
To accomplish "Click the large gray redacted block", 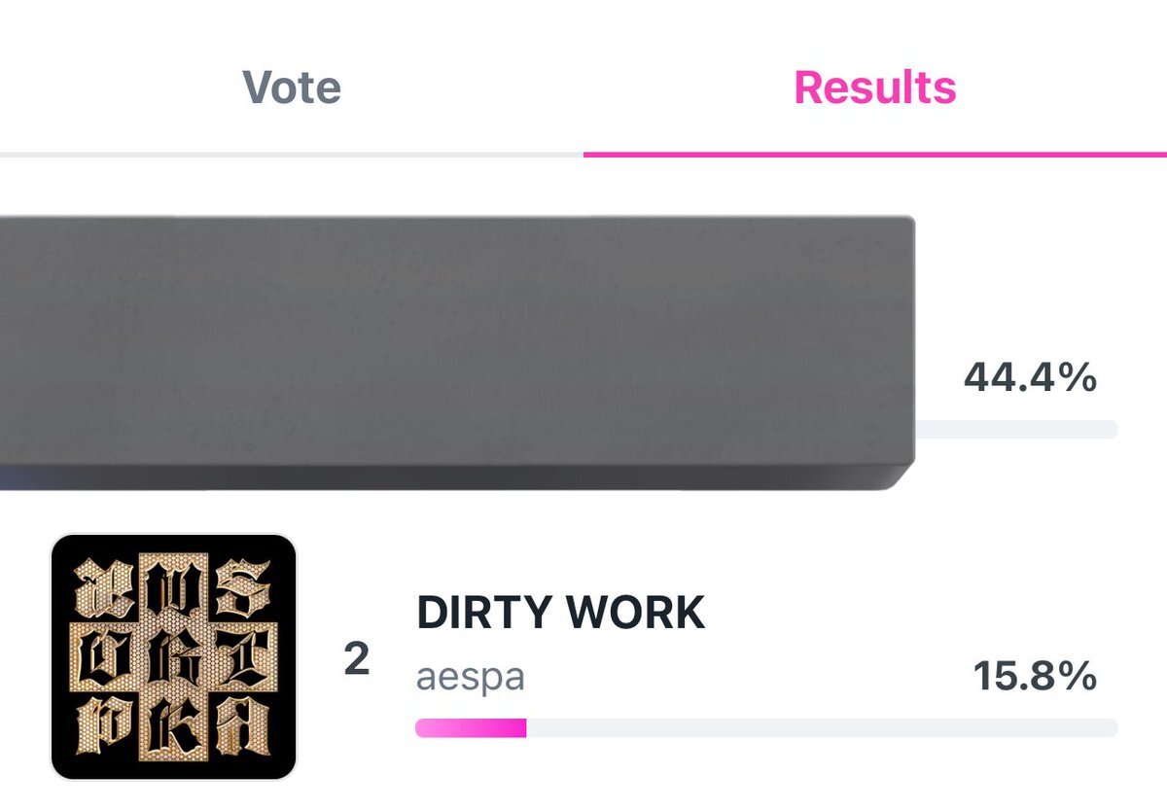I will [x=457, y=352].
